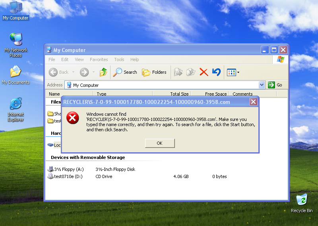The height and width of the screenshot is (226, 318).
Task: Click the Go button
Action: click(x=275, y=85)
